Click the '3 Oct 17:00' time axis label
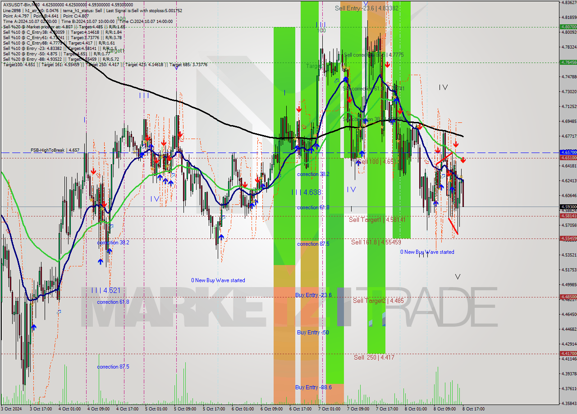This screenshot has height=414, width=577. [x=41, y=409]
